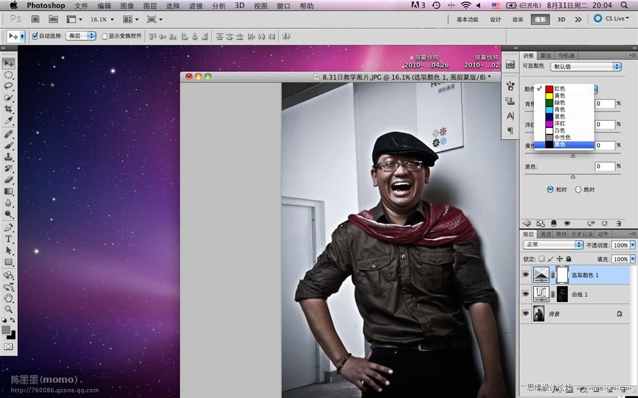Screen dimensions: 638x398
Task: Open the 不透明度 opacity dropdown arrow
Action: [633, 245]
